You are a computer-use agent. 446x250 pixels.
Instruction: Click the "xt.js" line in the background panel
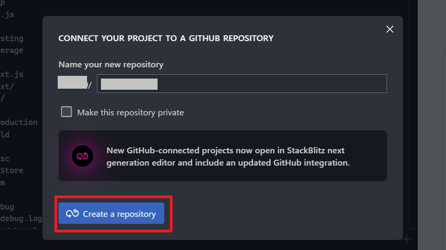12,74
